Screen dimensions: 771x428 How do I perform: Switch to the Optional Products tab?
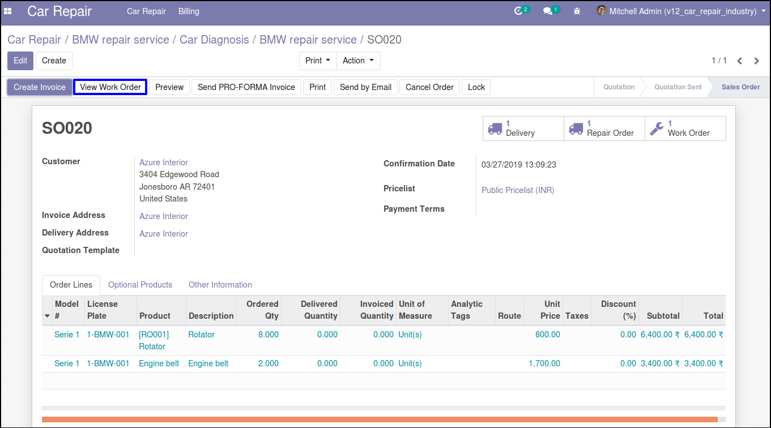tap(140, 285)
